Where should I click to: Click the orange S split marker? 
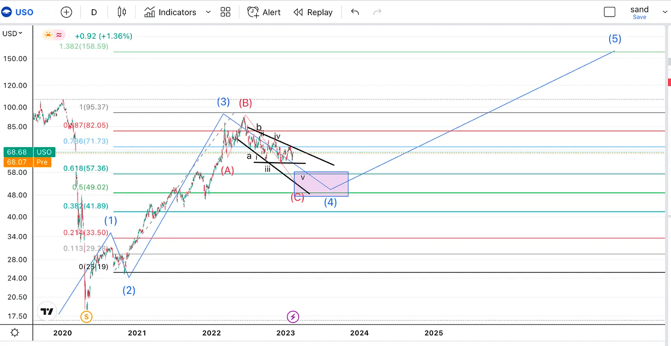point(85,317)
